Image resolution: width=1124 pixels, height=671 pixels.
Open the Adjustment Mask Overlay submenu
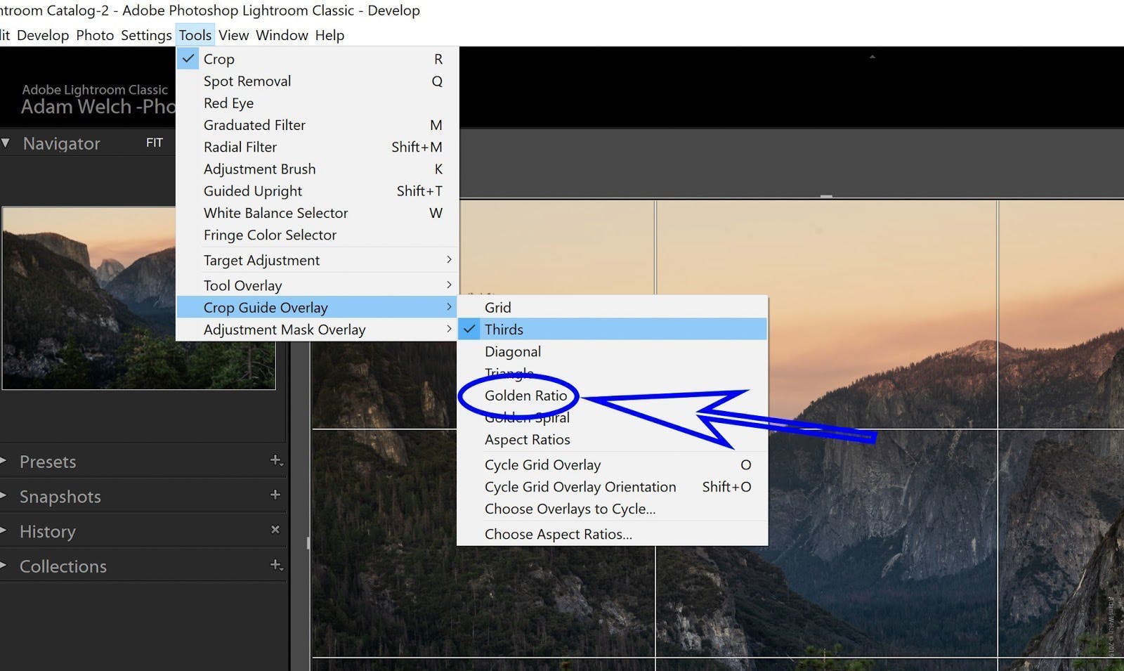(x=284, y=329)
